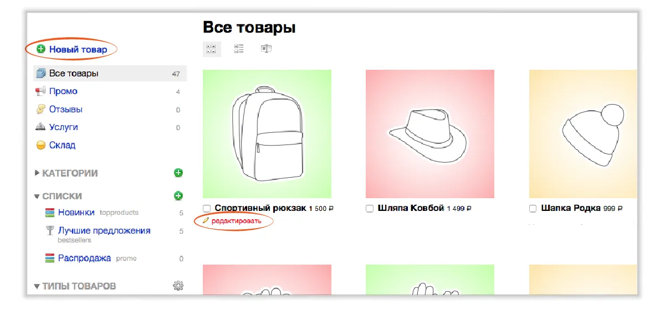The height and width of the screenshot is (310, 665).
Task: Open the Новый товар link
Action: pyautogui.click(x=78, y=49)
